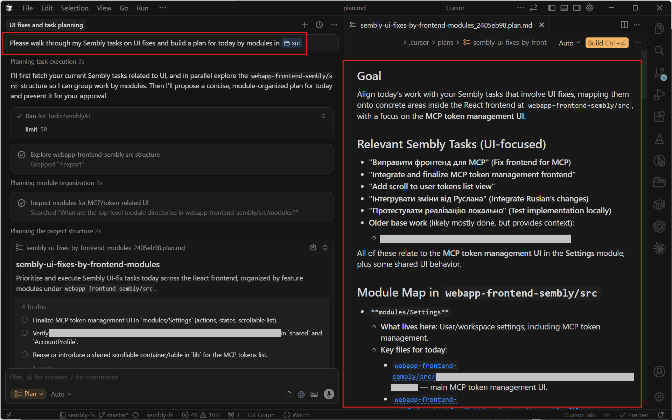The image size is (672, 420).
Task: Select the sembly-ui-fixes plan.md editor tab
Action: click(446, 25)
